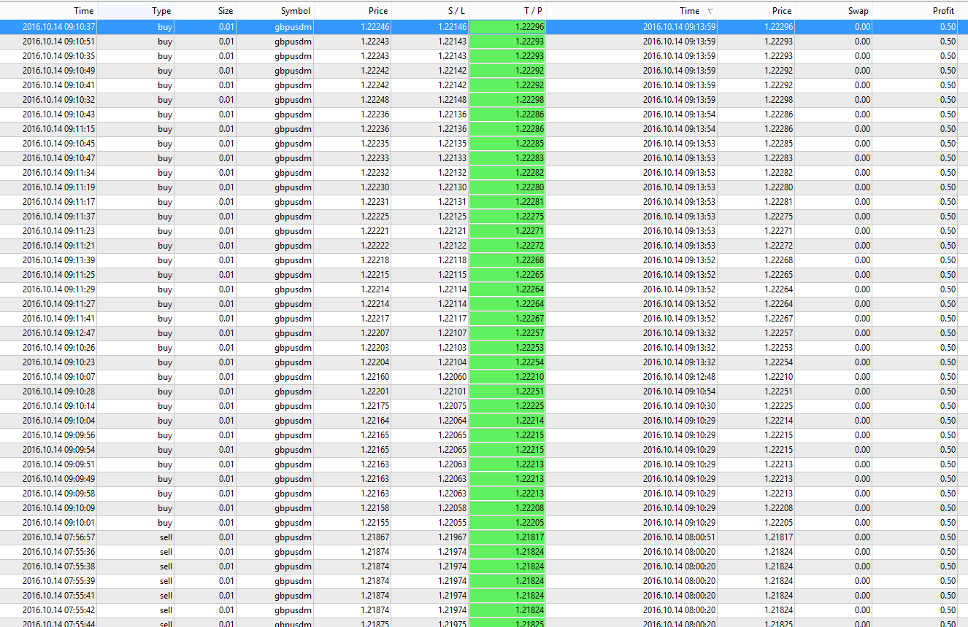
Task: Click the S / L cell 1.22117
Action: (x=452, y=319)
